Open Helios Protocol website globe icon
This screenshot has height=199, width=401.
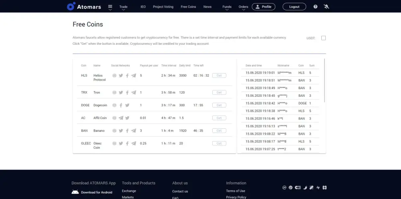pos(115,76)
